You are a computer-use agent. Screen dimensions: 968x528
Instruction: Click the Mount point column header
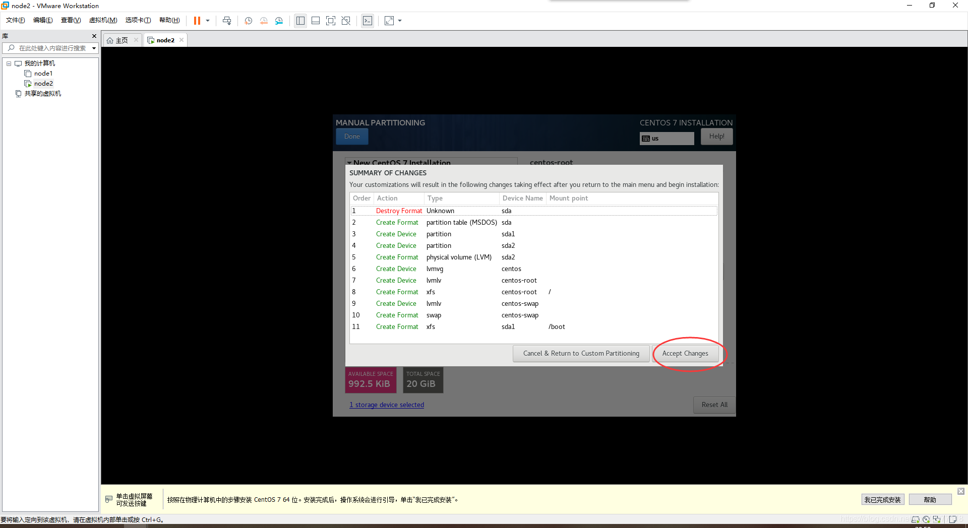632,198
